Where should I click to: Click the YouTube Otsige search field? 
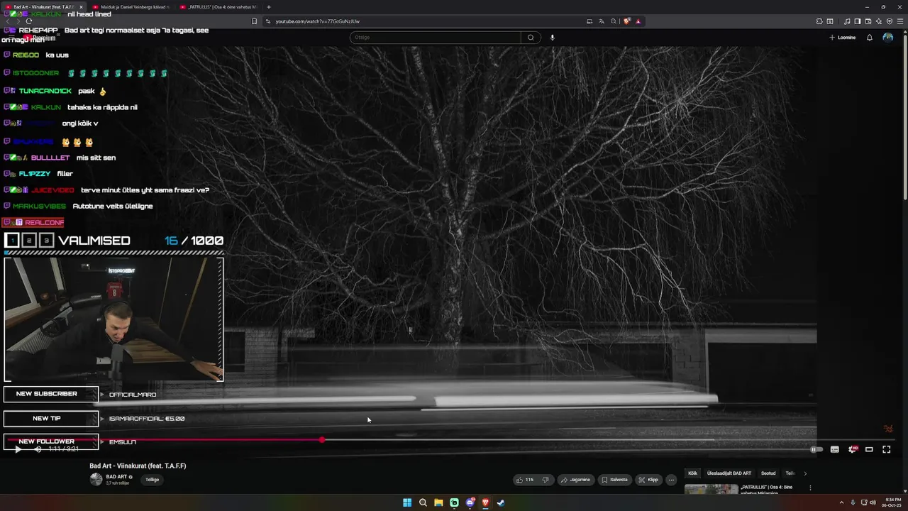coord(436,38)
